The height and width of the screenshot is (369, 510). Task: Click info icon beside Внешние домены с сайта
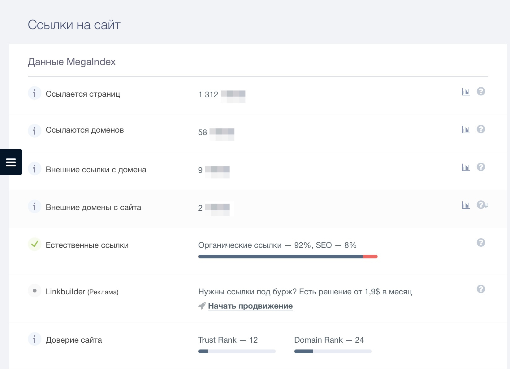pyautogui.click(x=34, y=206)
